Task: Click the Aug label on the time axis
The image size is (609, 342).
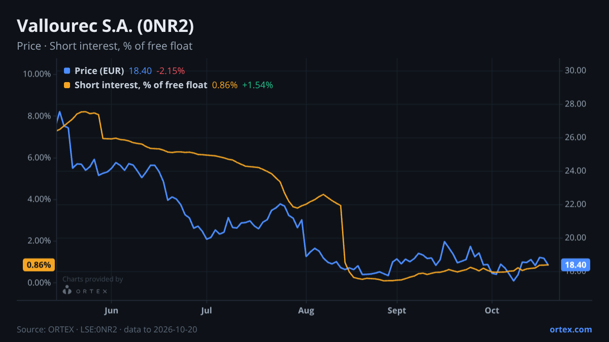Action: (x=306, y=311)
